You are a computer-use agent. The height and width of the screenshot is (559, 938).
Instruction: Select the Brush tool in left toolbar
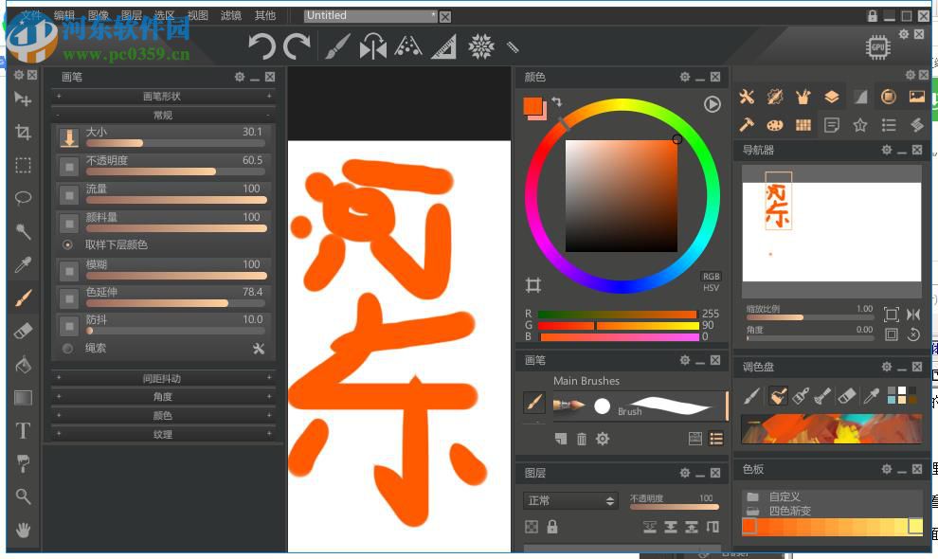24,298
